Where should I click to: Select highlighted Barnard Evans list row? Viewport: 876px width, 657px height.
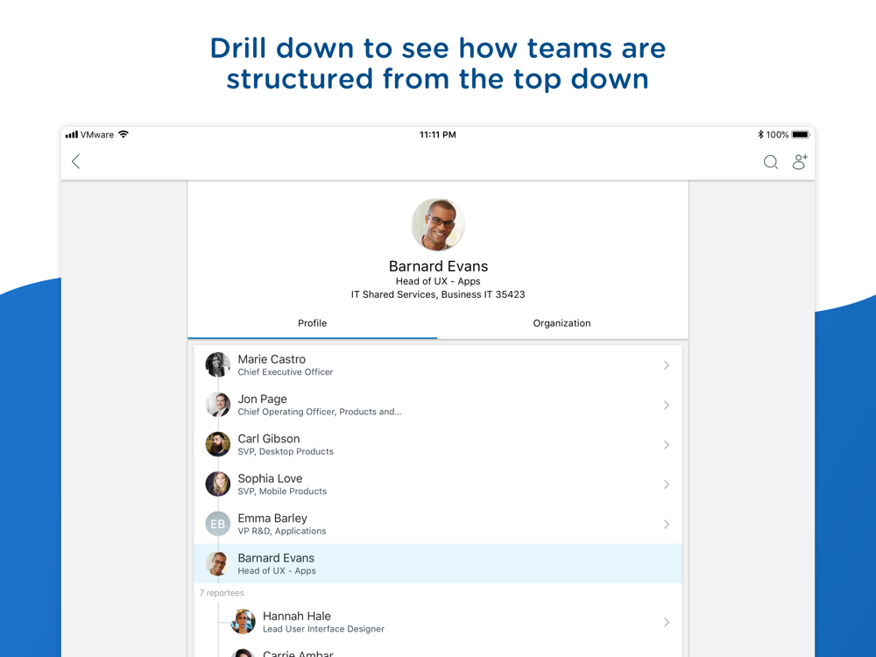pyautogui.click(x=438, y=563)
